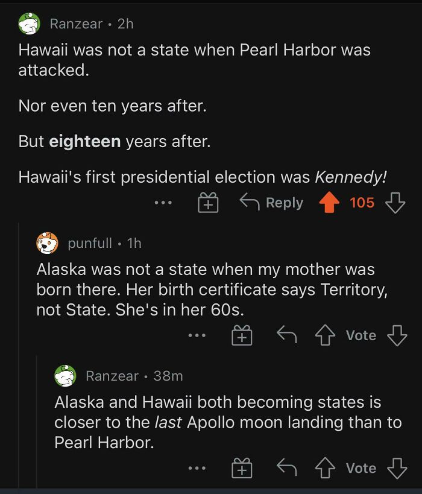Click the award icon under the last comment
This screenshot has width=422, height=494.
242,467
